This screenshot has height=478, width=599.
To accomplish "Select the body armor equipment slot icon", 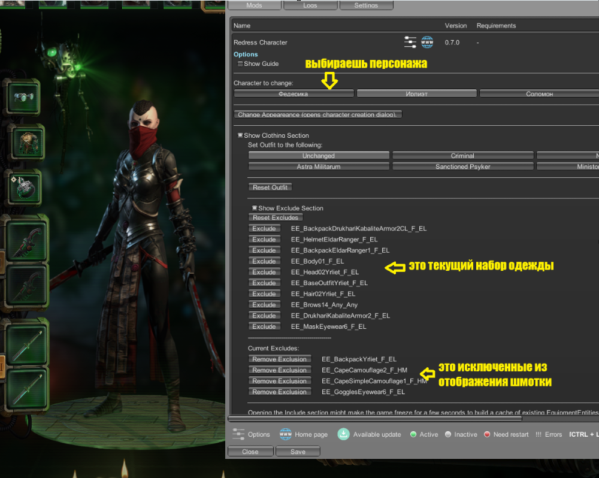I will (x=28, y=143).
